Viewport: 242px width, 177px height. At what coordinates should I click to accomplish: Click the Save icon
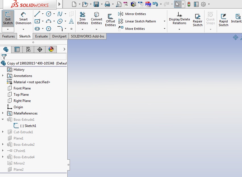point(96,4)
